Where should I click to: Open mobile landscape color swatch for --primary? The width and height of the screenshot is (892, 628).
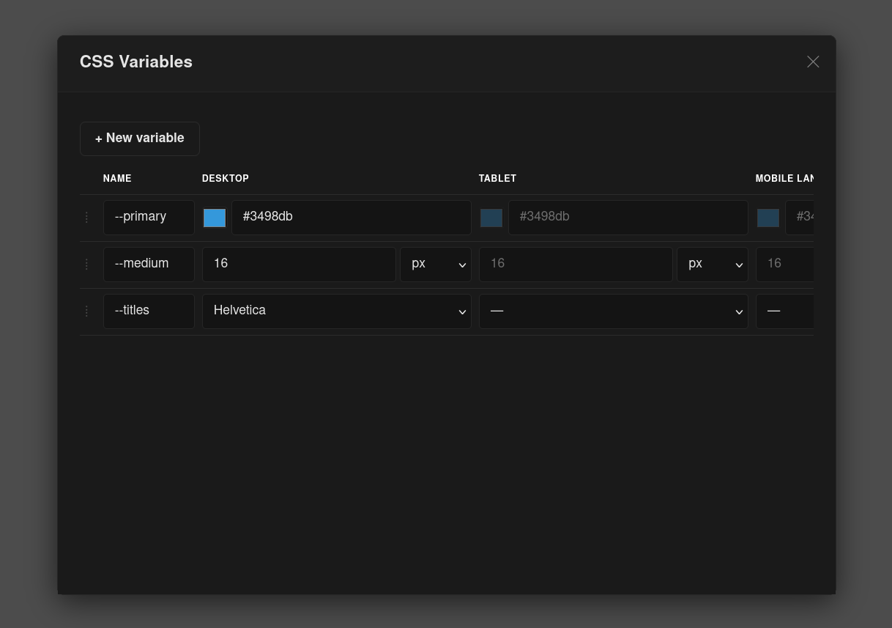768,218
